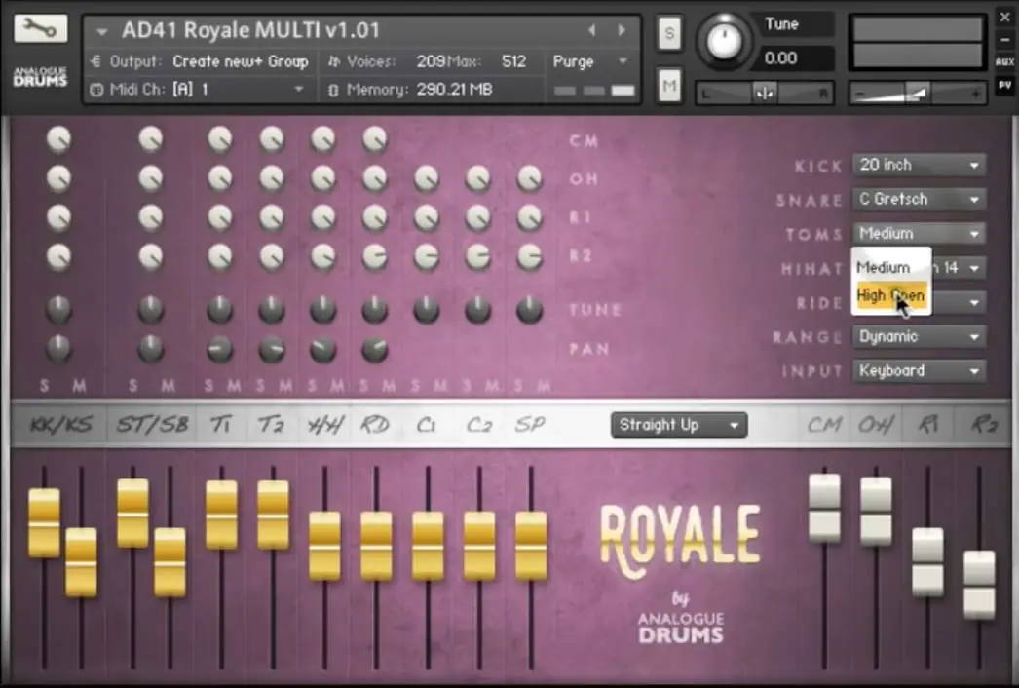Mute the snare channel
The height and width of the screenshot is (688, 1019).
[x=168, y=386]
